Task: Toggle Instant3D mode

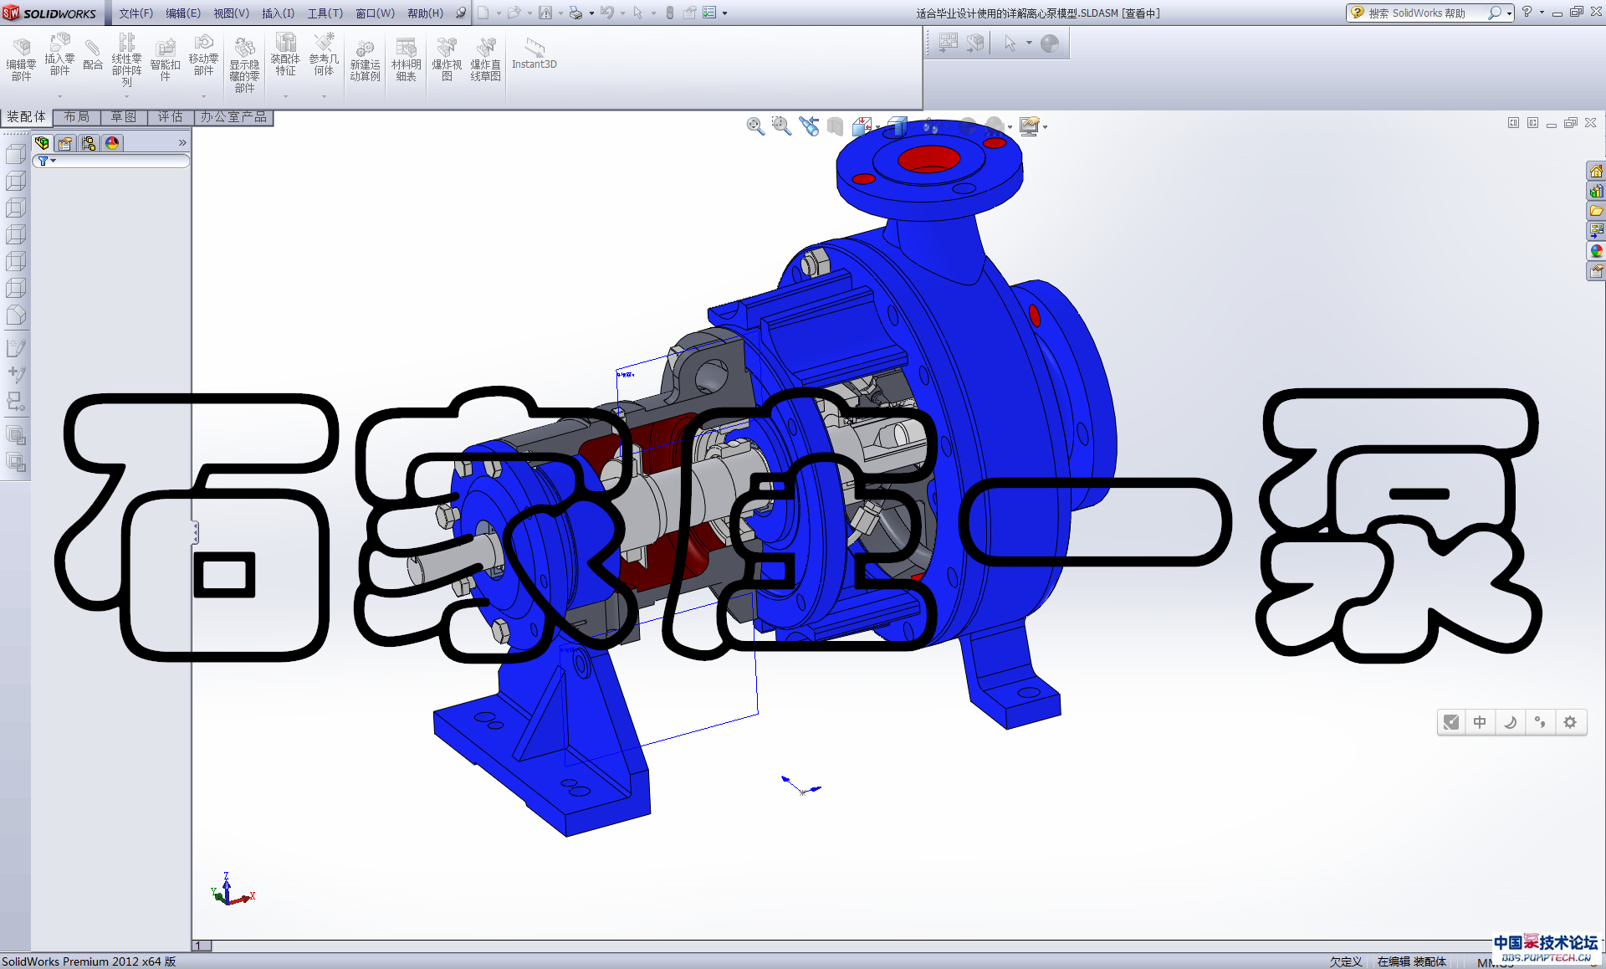Action: click(534, 54)
